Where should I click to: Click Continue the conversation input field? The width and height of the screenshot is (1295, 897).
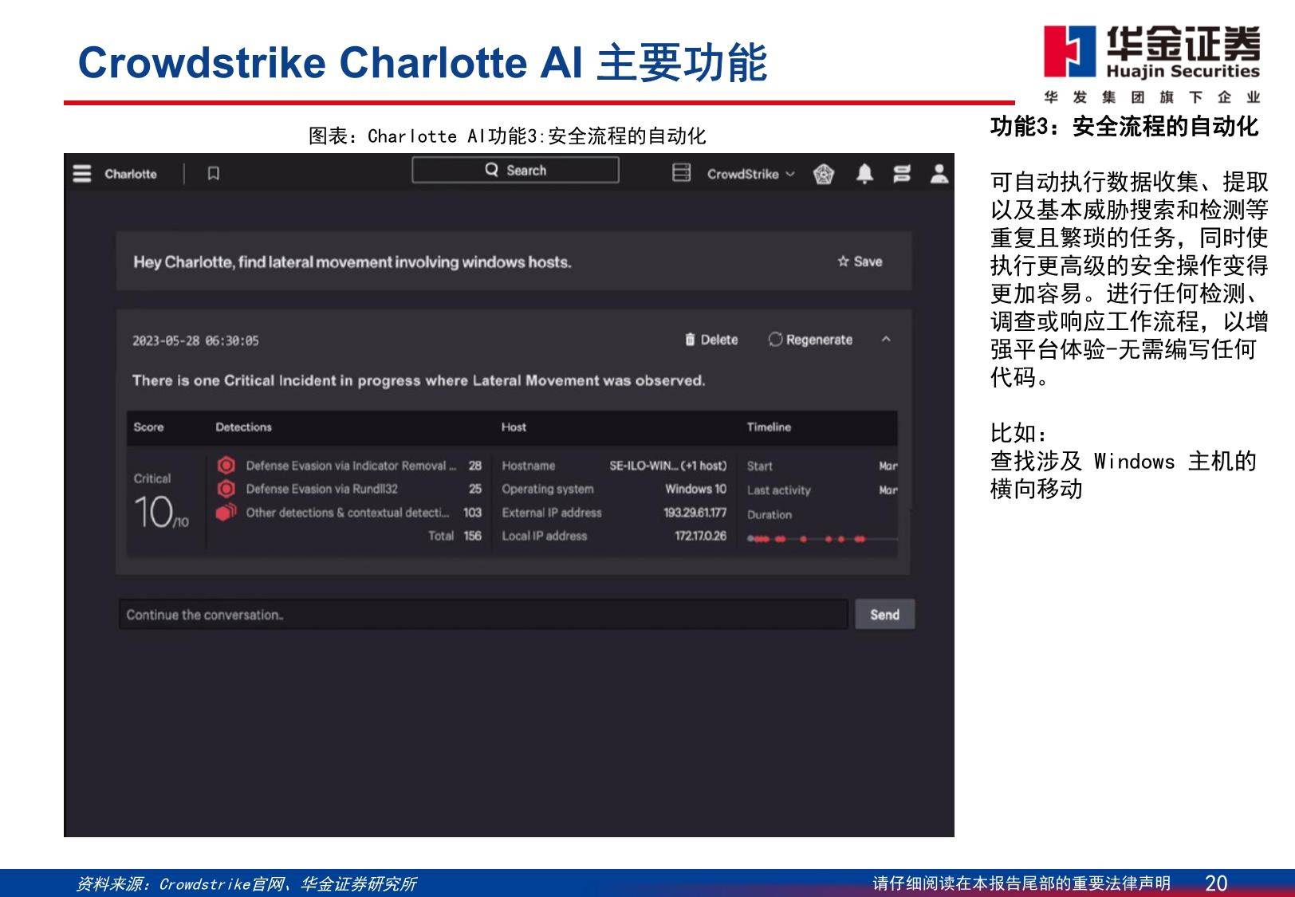click(x=483, y=615)
